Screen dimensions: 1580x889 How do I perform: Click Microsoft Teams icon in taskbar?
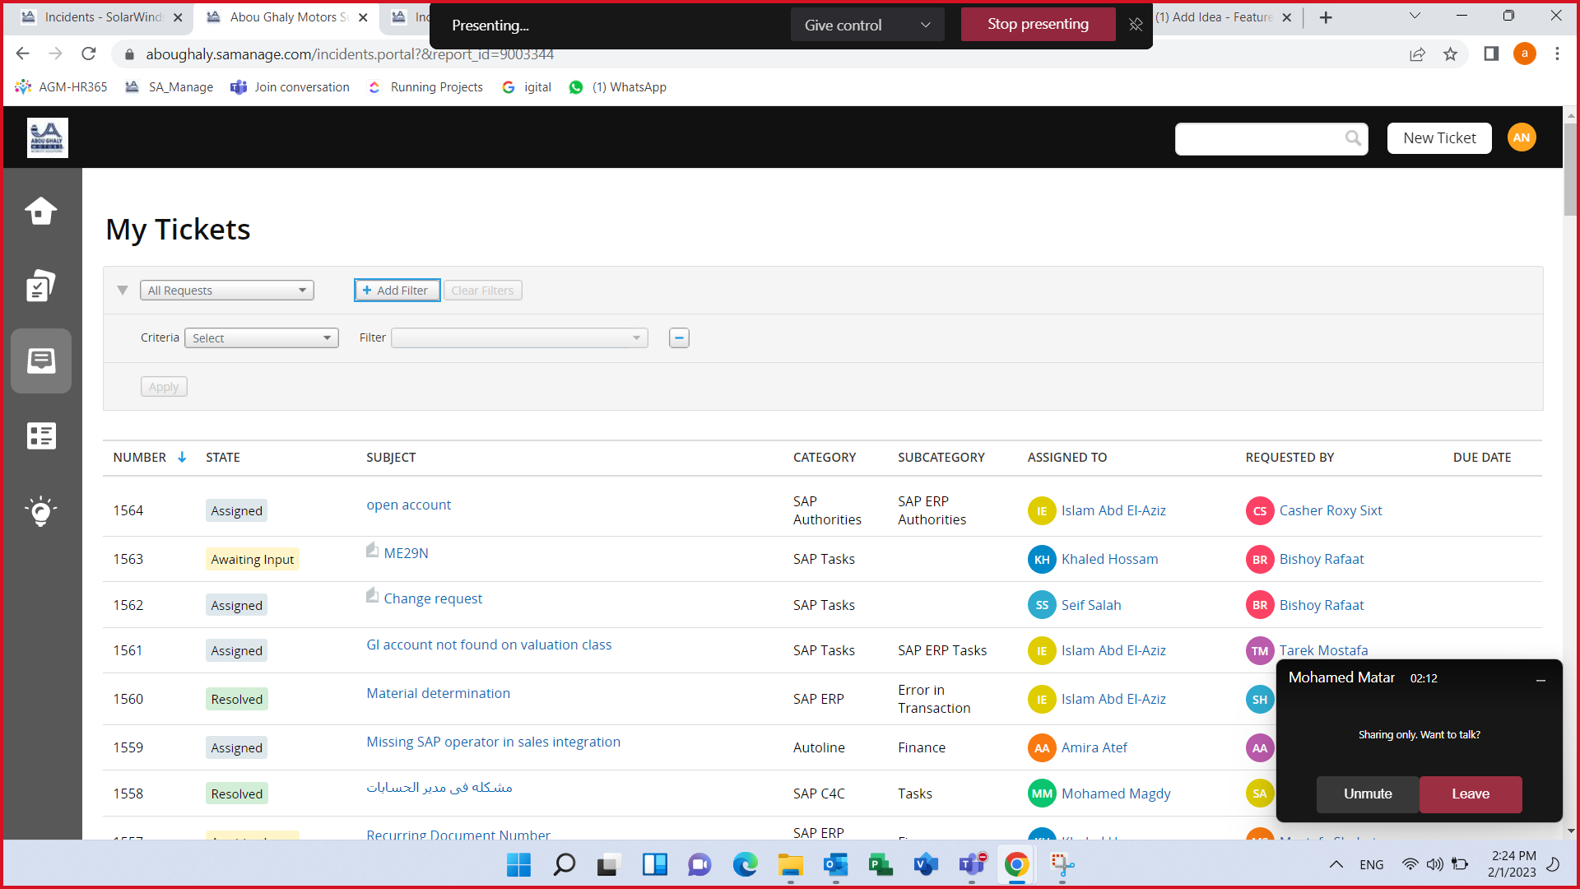(x=971, y=864)
